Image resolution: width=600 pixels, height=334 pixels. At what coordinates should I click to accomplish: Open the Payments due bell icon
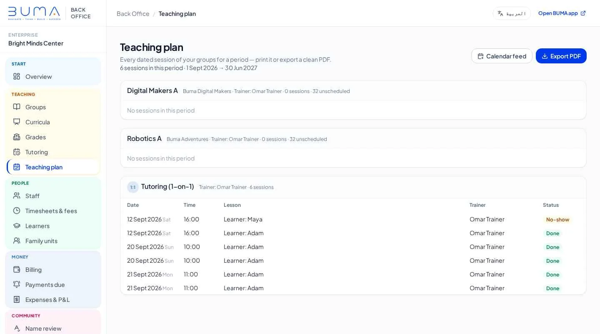[x=17, y=284]
